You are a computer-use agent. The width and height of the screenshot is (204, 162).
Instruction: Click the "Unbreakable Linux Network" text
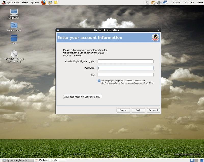(80, 53)
